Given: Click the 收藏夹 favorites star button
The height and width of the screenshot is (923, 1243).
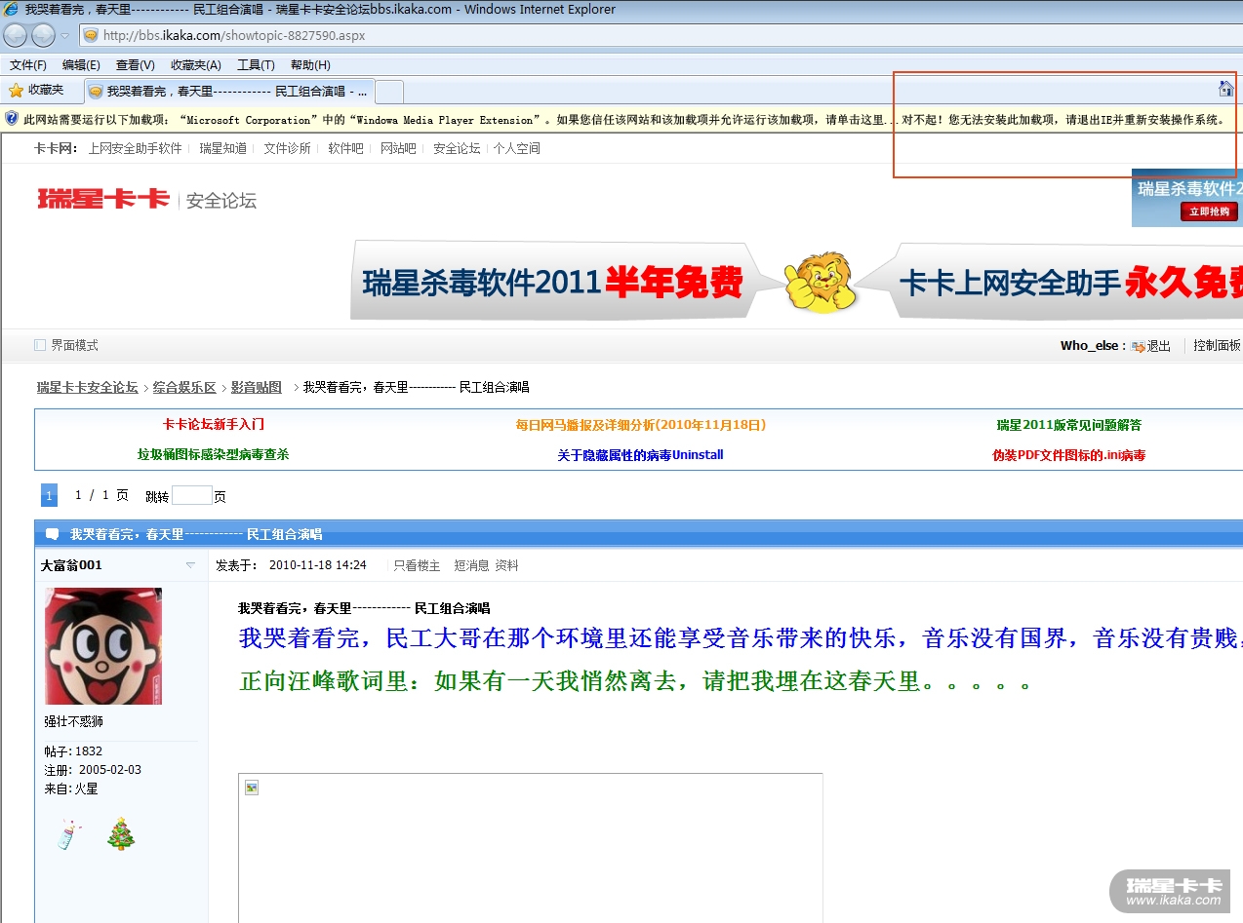Looking at the screenshot, I should click(36, 91).
